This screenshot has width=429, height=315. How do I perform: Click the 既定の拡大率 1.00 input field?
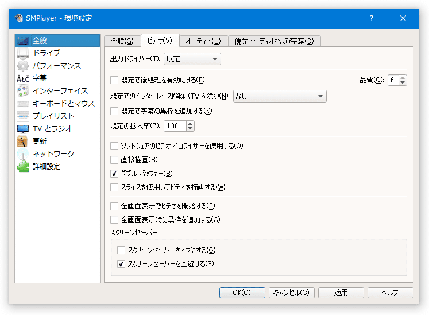coord(175,126)
